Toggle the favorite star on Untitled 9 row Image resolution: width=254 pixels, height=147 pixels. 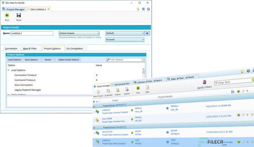point(252,142)
